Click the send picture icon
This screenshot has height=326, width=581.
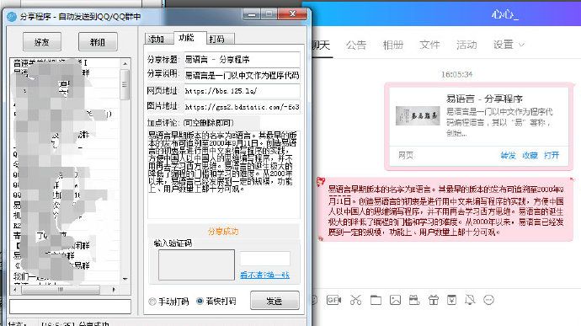[x=395, y=300]
